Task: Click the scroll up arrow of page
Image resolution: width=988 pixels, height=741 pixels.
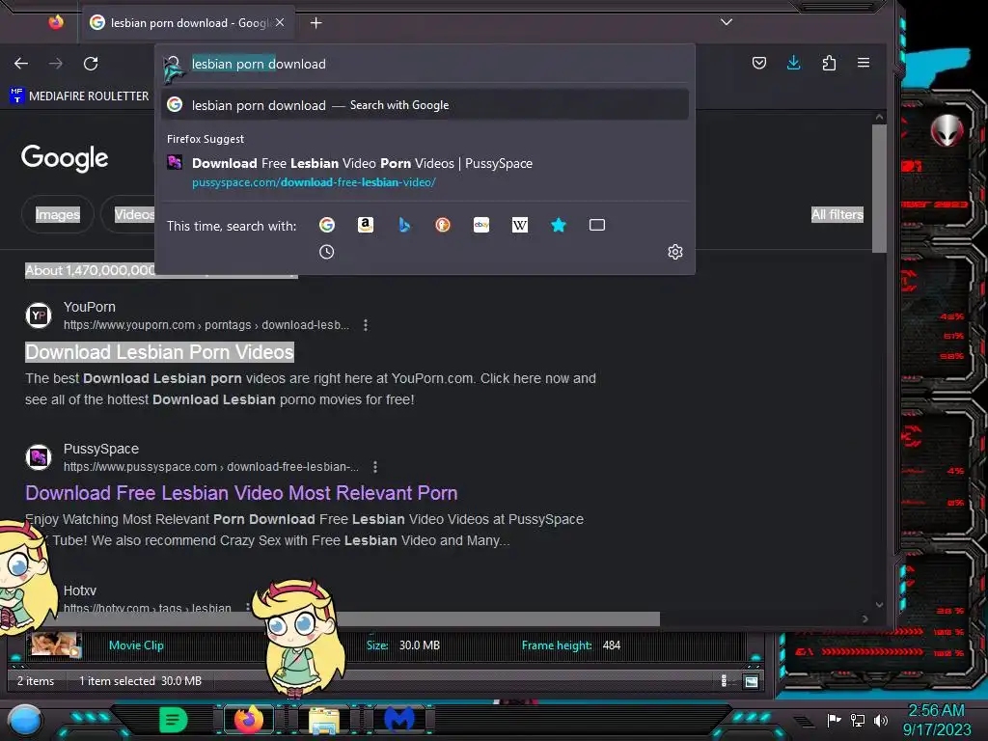Action: click(x=879, y=117)
